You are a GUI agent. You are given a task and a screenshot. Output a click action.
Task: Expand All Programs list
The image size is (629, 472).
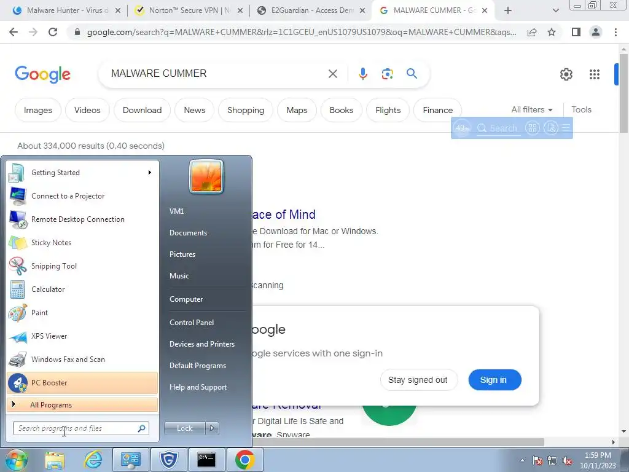coord(82,405)
